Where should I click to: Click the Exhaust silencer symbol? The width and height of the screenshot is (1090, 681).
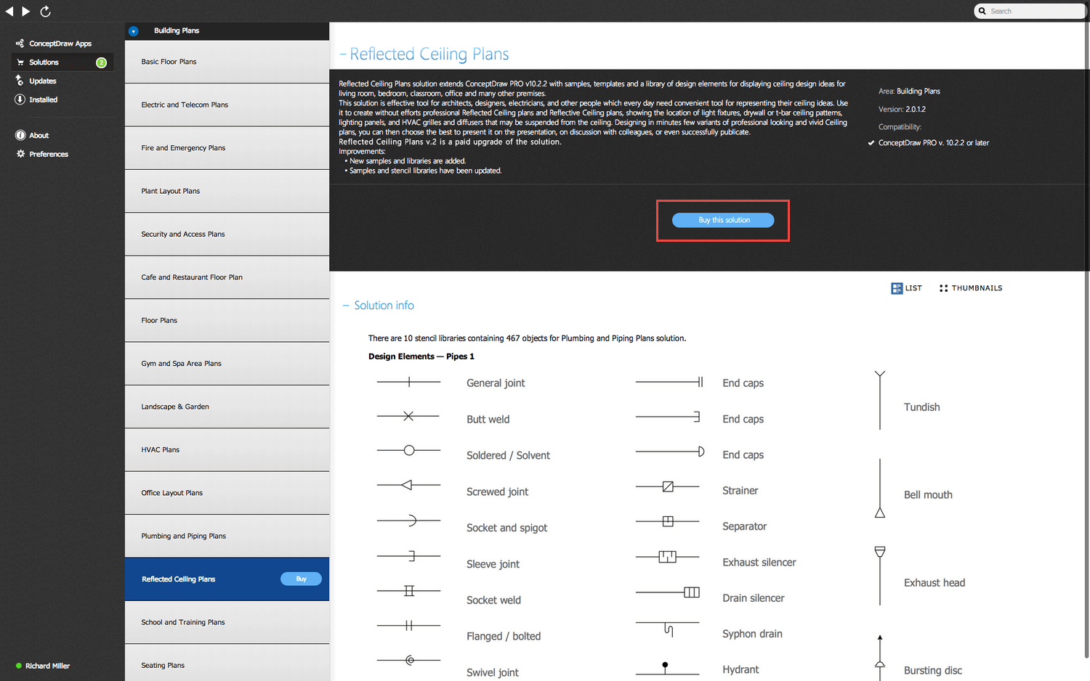click(x=668, y=557)
